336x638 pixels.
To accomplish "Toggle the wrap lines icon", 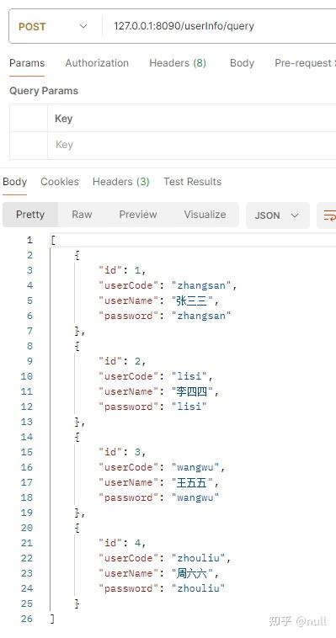I will click(329, 215).
